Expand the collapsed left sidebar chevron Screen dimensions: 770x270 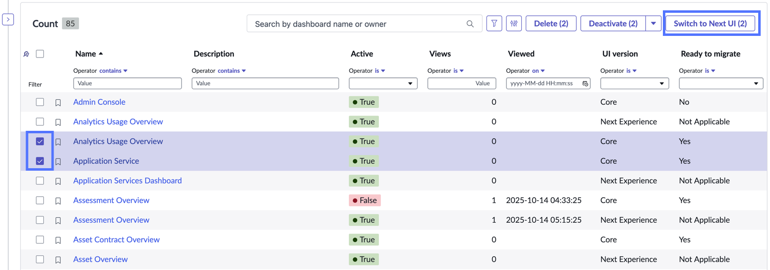[8, 20]
